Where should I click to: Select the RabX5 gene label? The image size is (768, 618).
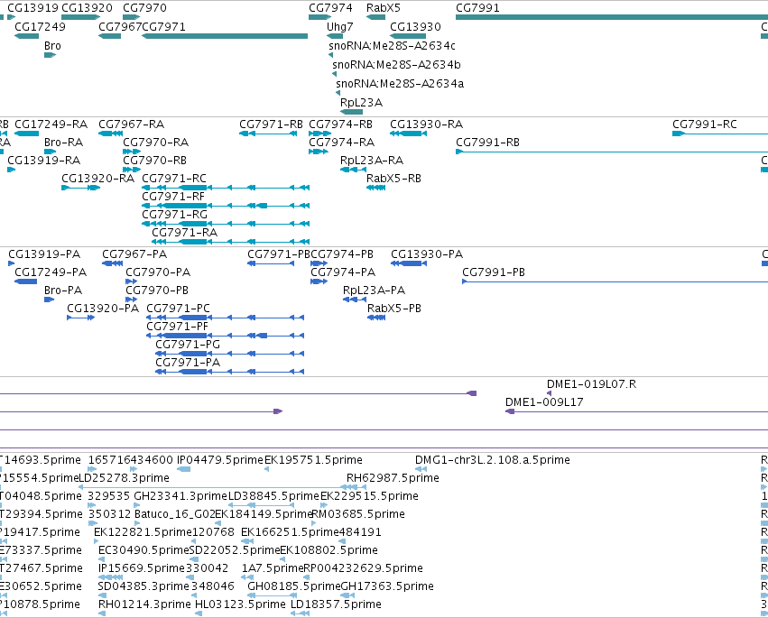click(384, 8)
